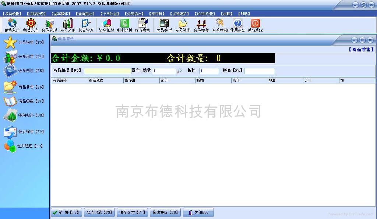Viewport: 377px width, 219px height.
Task: Close the 商品零售 inner window
Action: (x=370, y=40)
